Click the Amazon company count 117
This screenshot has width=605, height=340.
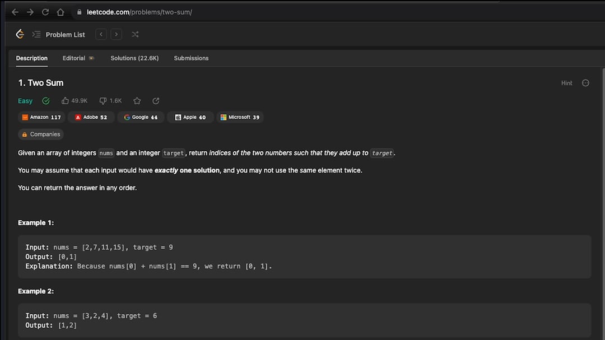pos(56,117)
